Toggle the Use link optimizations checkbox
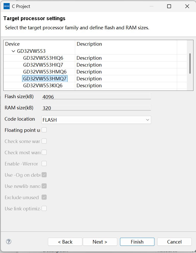The image size is (196, 253). [44, 208]
